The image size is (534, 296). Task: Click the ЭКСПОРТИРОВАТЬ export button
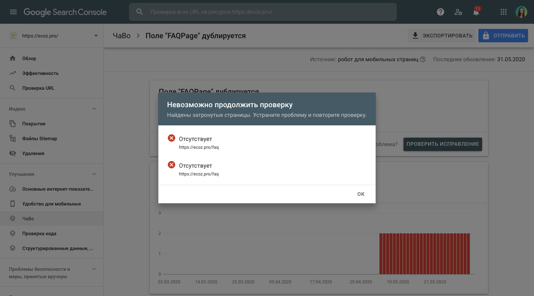[442, 36]
